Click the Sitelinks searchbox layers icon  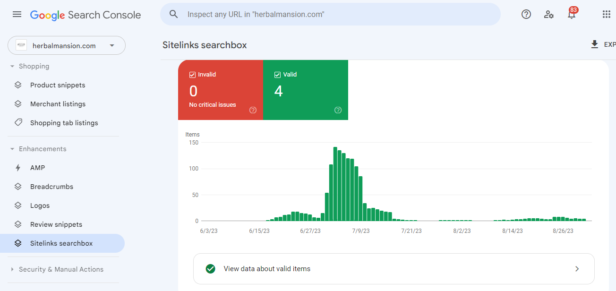[x=18, y=243]
